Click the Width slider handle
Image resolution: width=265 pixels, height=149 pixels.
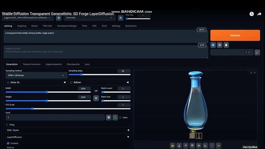tap(47, 92)
